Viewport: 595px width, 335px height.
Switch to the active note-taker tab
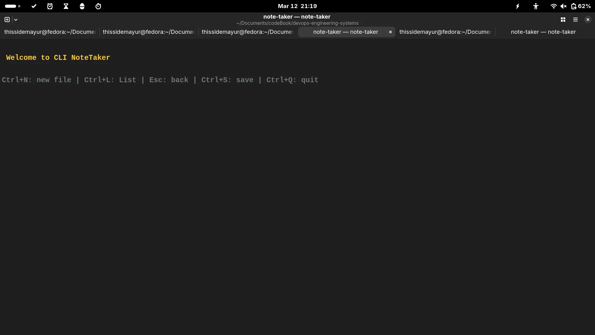(x=345, y=32)
